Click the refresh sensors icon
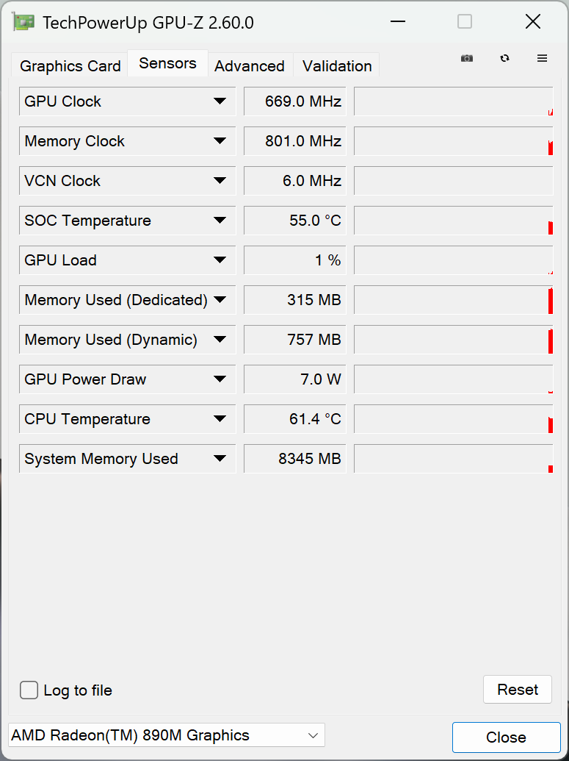Screen dimensions: 569x761 pyautogui.click(x=505, y=58)
